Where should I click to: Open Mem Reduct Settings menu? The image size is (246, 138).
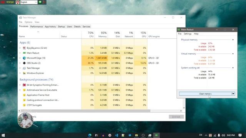pos(188,34)
